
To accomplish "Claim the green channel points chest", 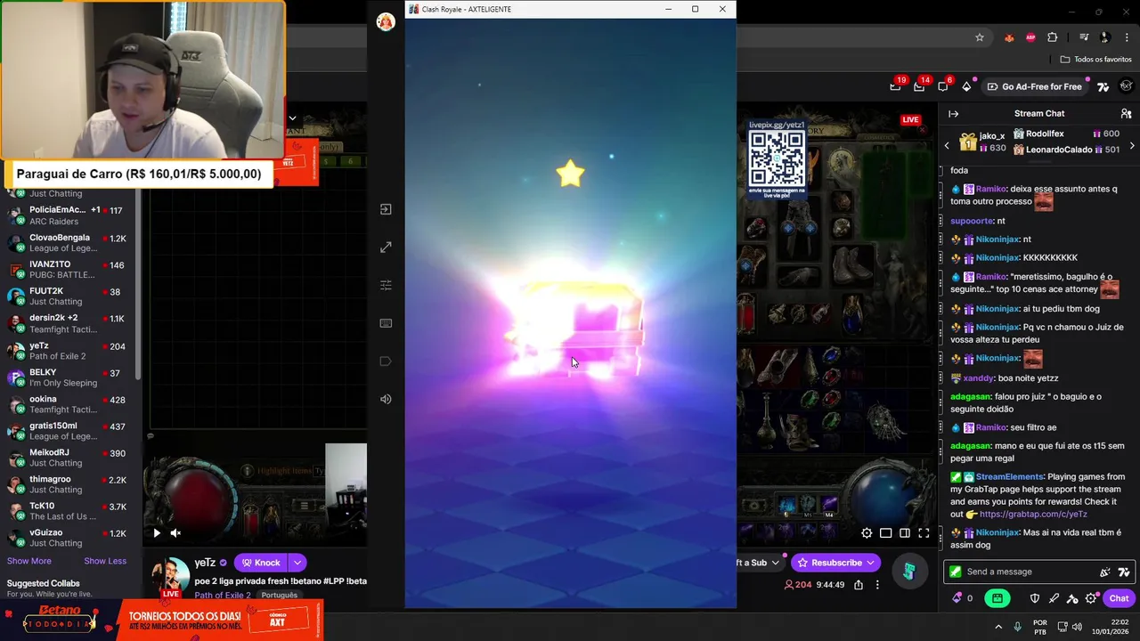I will [x=997, y=598].
